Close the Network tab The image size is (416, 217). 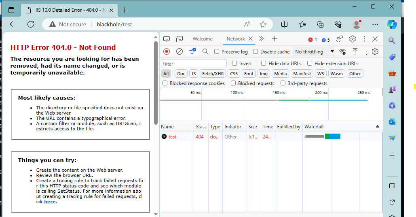coord(251,39)
